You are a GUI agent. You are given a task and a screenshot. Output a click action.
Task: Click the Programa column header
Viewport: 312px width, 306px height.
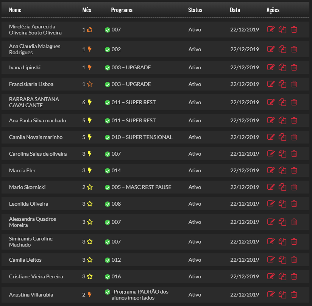pyautogui.click(x=122, y=10)
